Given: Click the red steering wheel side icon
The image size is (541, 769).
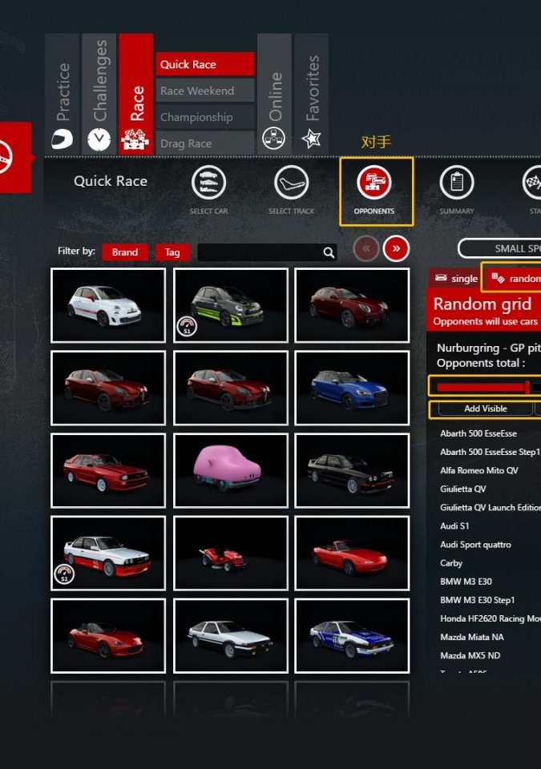Looking at the screenshot, I should click(x=5, y=157).
